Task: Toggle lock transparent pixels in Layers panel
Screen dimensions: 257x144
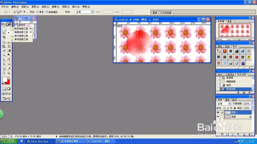Action: [x=224, y=108]
